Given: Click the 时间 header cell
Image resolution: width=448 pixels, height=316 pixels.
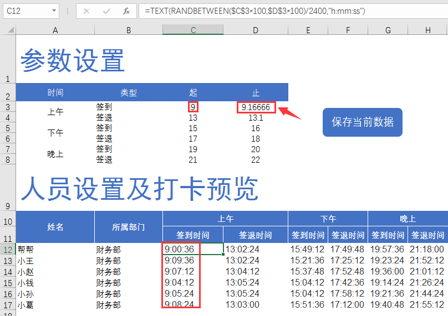Looking at the screenshot, I should coord(55,92).
